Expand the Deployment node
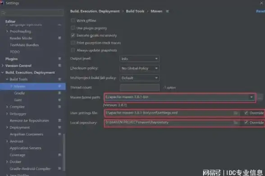265x176 pixels. 7,128
